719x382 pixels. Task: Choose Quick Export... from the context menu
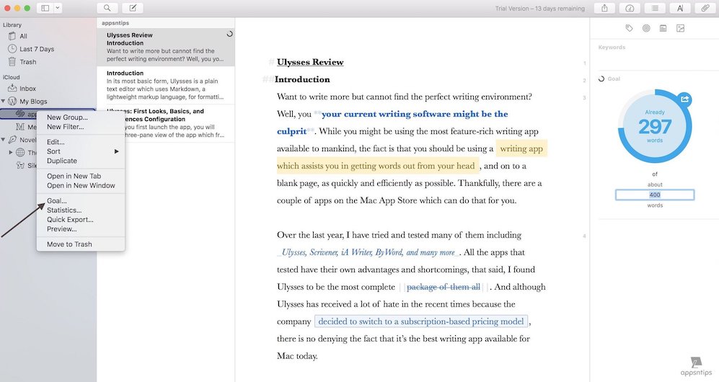click(x=70, y=219)
